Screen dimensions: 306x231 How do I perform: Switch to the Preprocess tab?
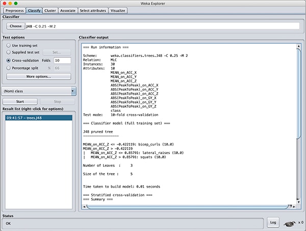[14, 10]
